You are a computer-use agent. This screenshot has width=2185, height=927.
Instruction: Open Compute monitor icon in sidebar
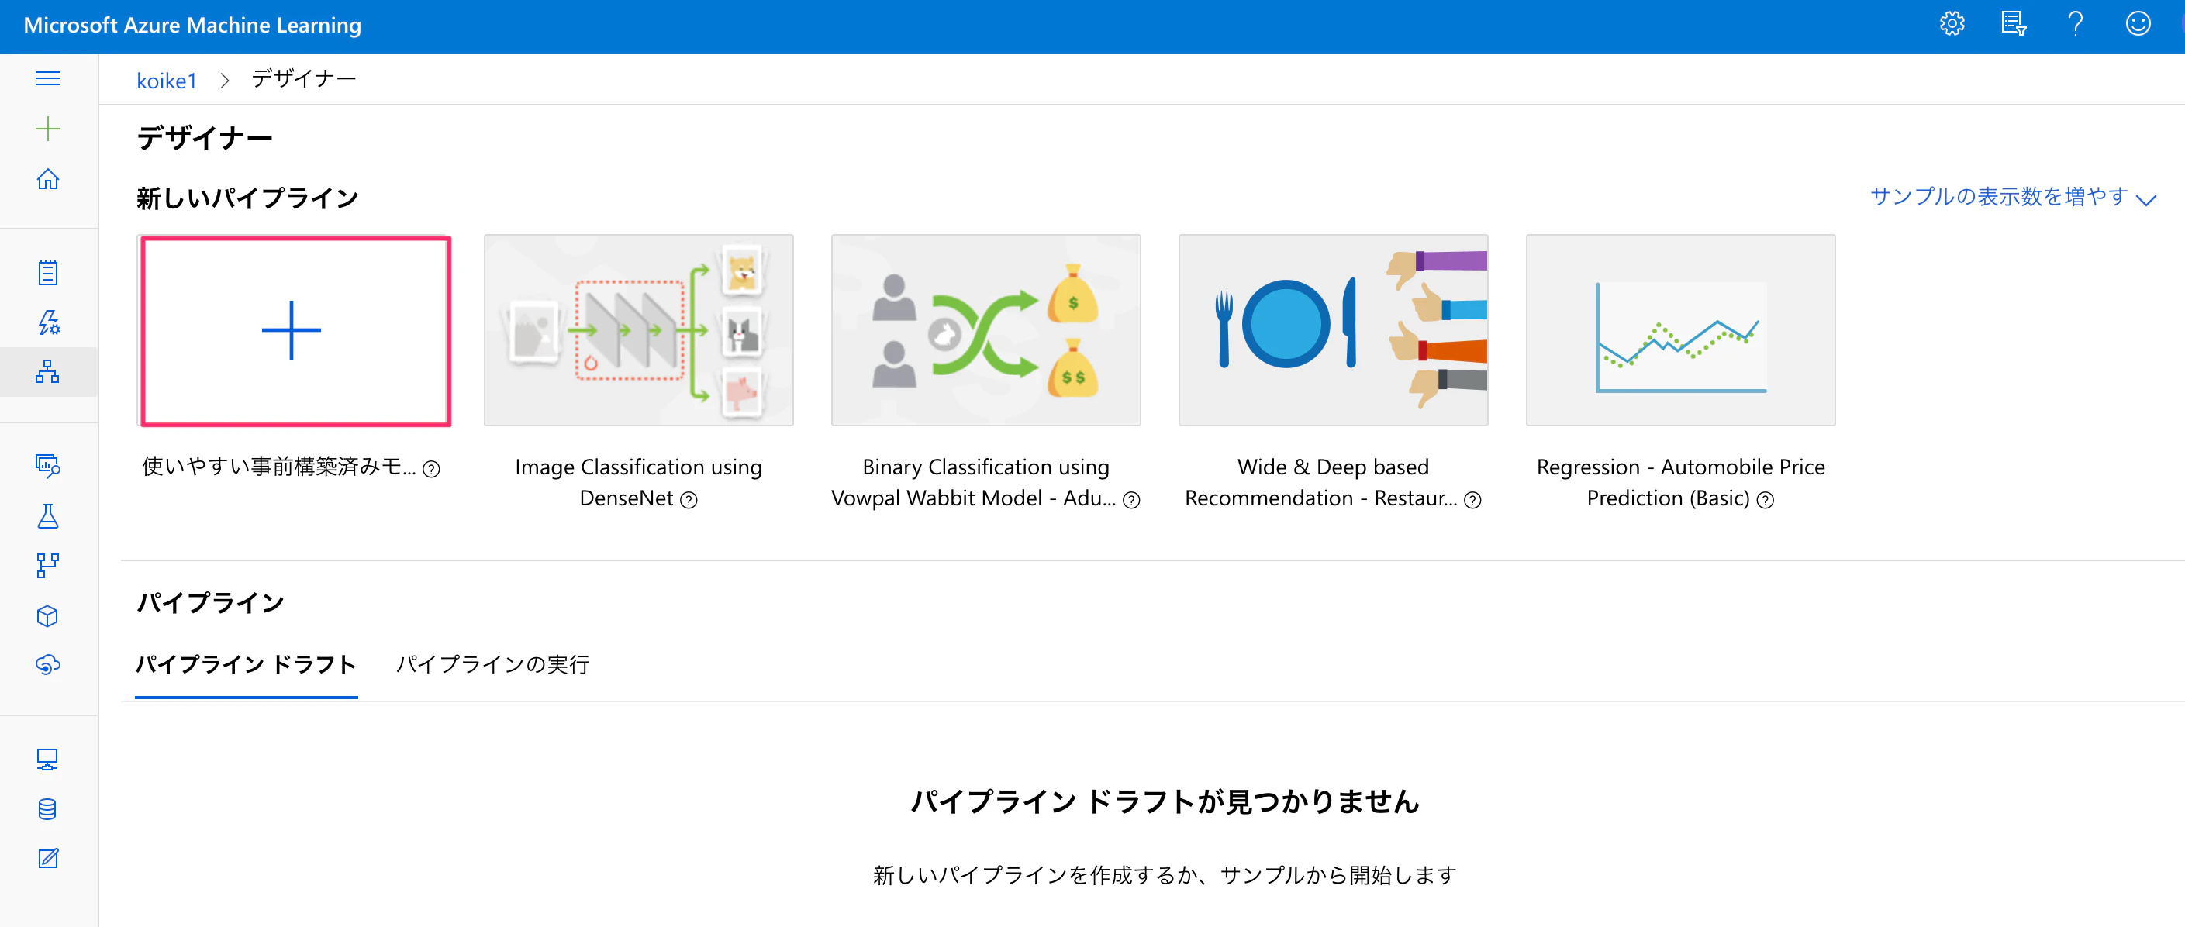tap(47, 759)
